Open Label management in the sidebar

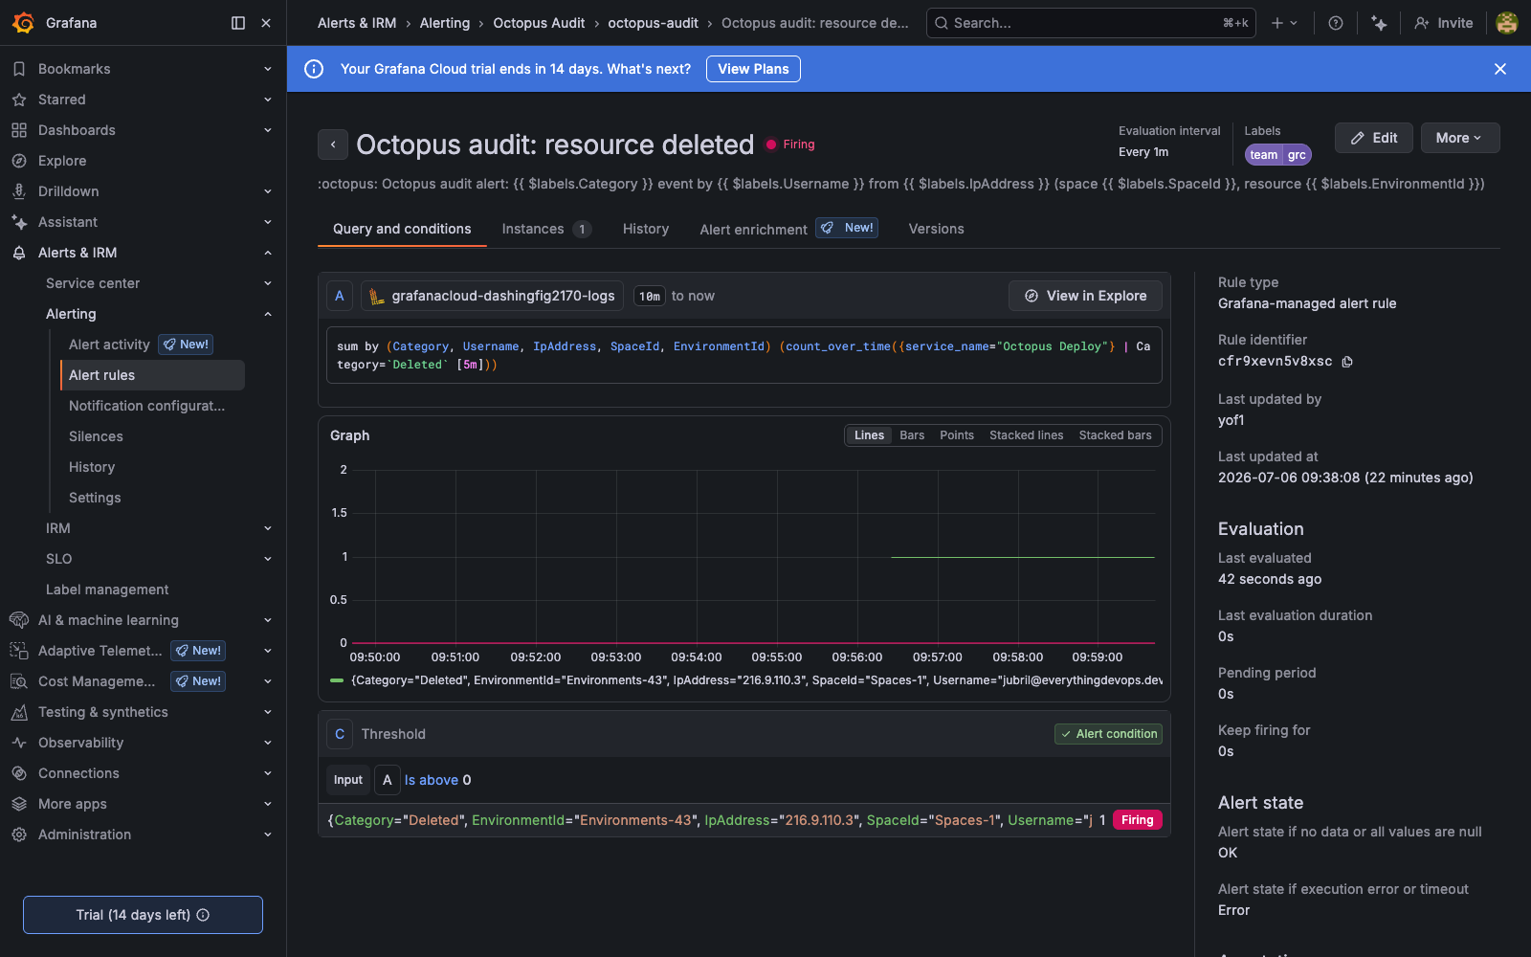[107, 590]
